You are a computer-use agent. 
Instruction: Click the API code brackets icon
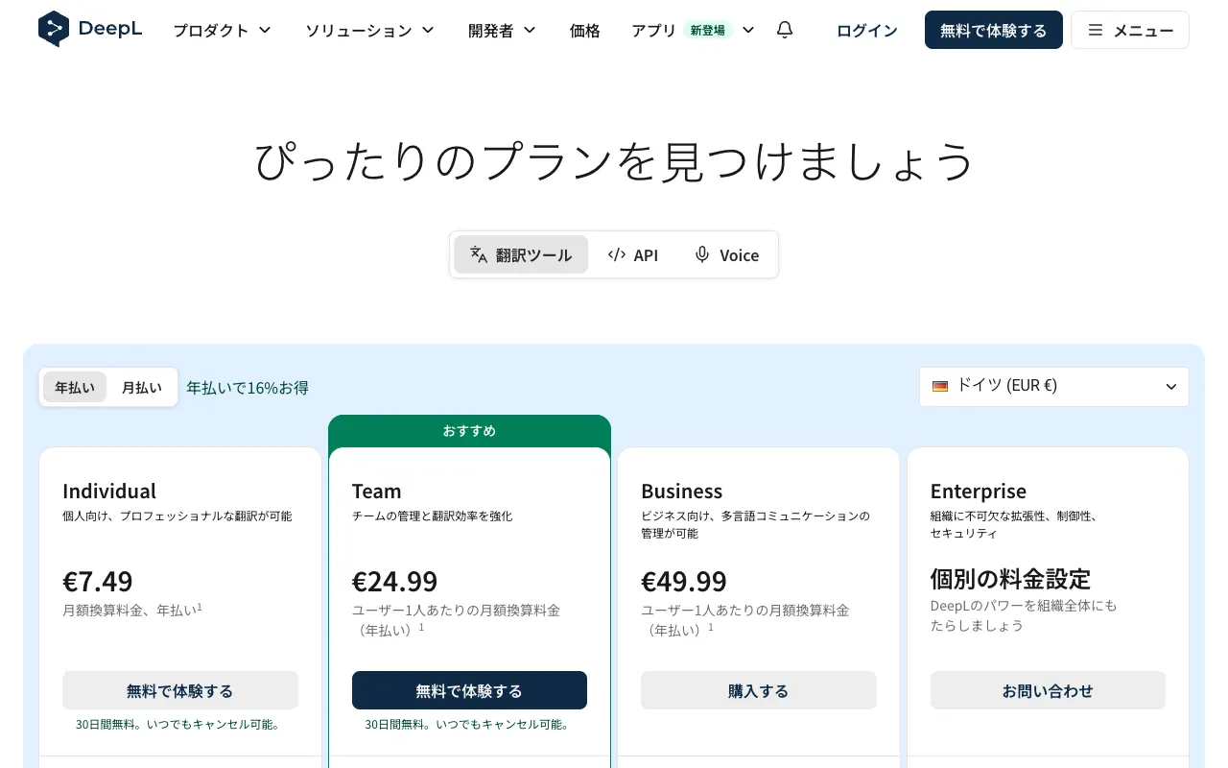[x=617, y=254]
